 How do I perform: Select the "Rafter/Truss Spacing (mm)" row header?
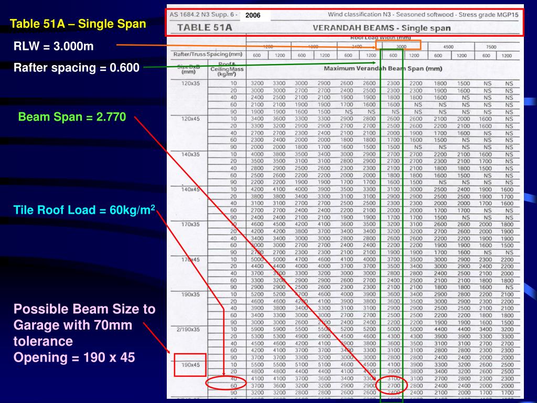208,54
